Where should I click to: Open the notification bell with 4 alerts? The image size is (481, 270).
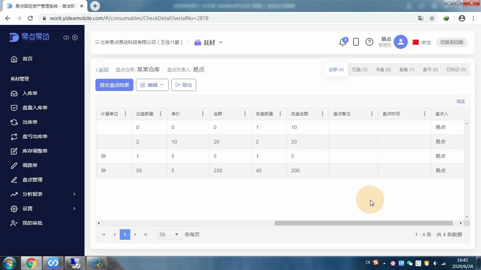click(x=343, y=42)
